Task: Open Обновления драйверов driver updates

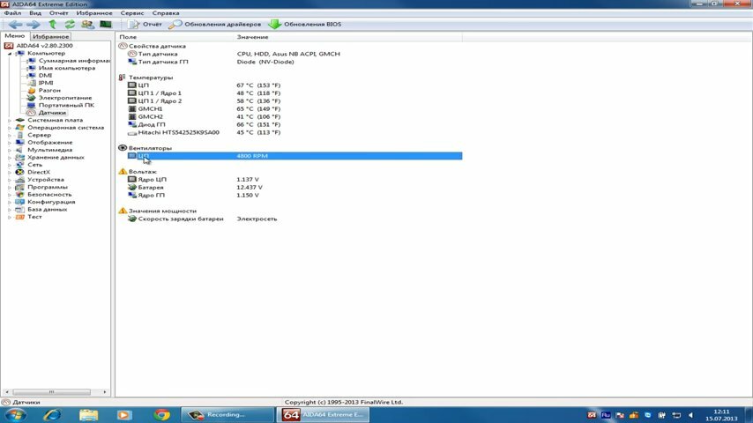Action: coord(215,24)
